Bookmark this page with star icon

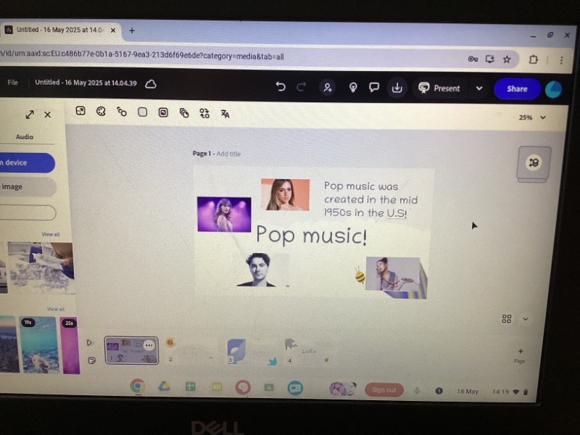tap(507, 59)
